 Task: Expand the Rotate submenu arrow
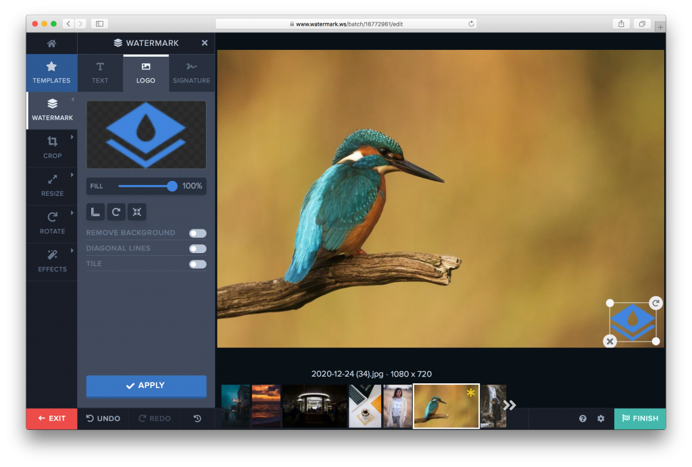point(72,213)
